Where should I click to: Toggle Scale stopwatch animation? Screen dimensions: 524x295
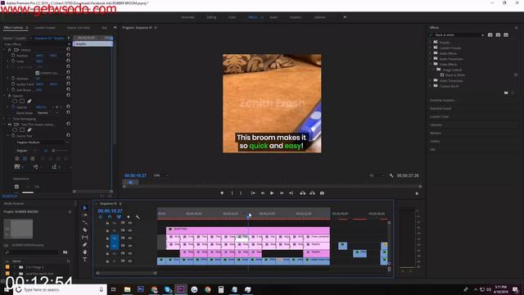coord(13,61)
